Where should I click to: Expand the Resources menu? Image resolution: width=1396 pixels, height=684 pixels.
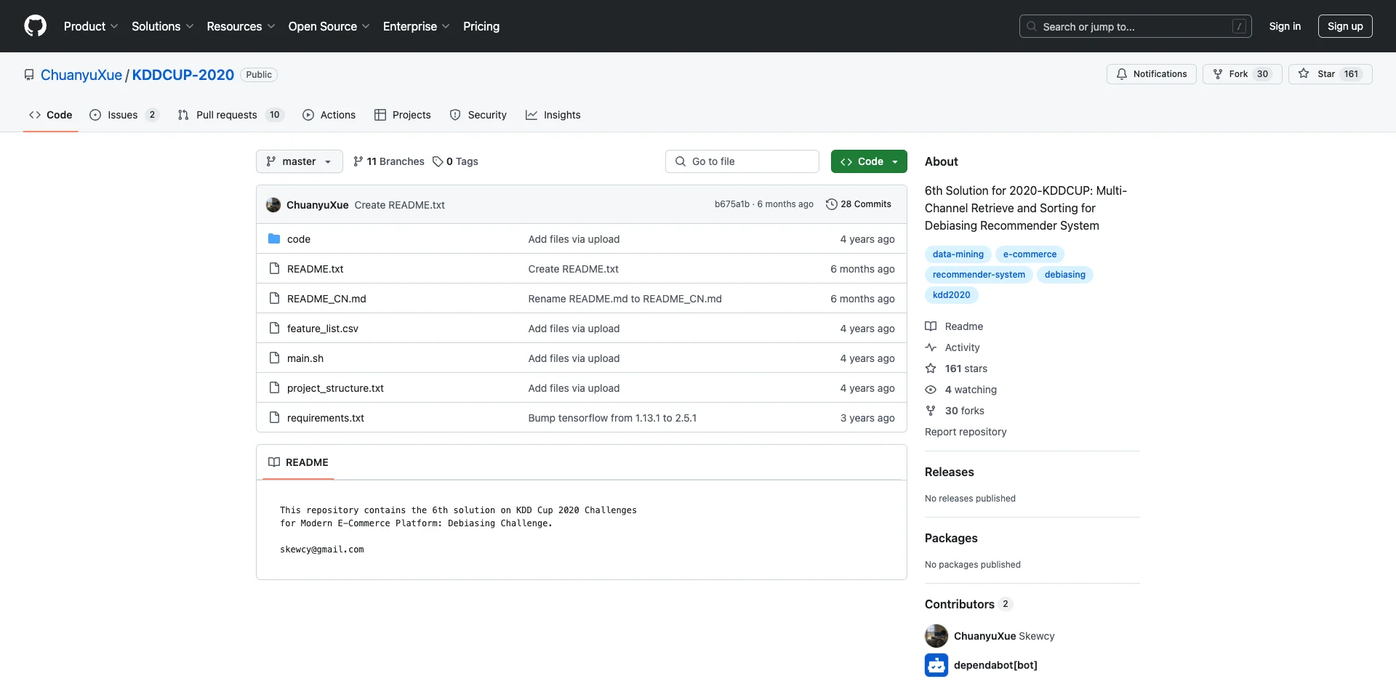[241, 26]
